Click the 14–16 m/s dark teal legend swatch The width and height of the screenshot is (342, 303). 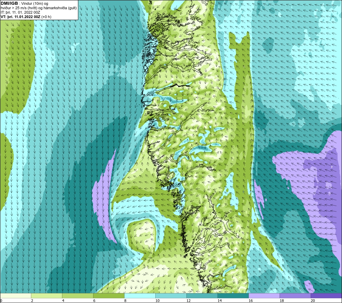233,296
